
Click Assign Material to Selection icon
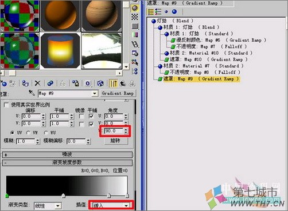[25, 83]
